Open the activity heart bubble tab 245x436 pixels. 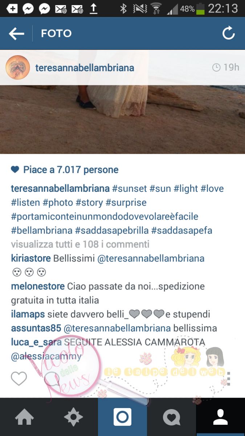[x=171, y=417]
